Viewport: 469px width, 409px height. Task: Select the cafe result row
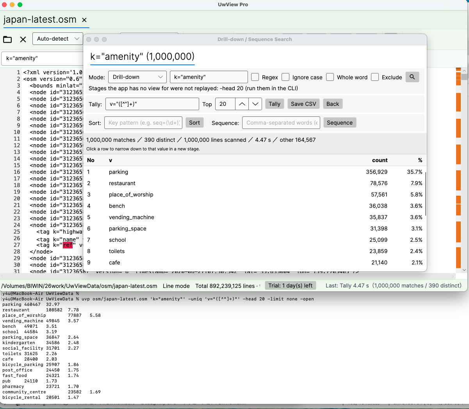point(255,263)
